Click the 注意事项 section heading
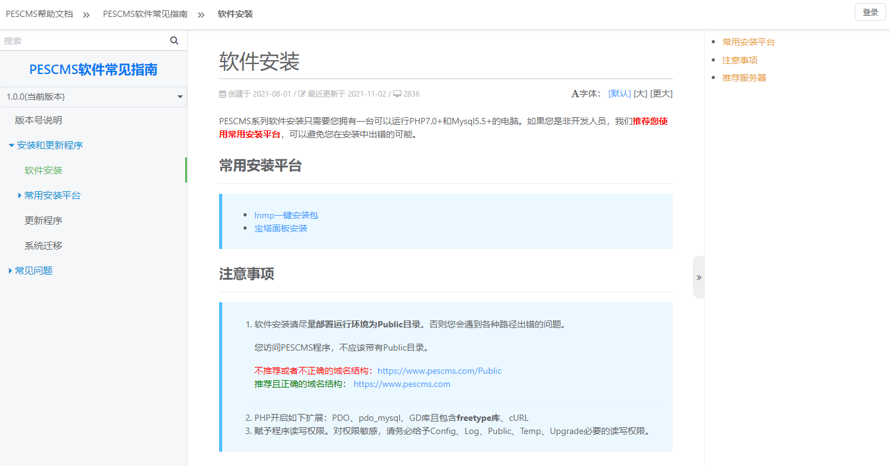This screenshot has width=890, height=466. pyautogui.click(x=247, y=274)
